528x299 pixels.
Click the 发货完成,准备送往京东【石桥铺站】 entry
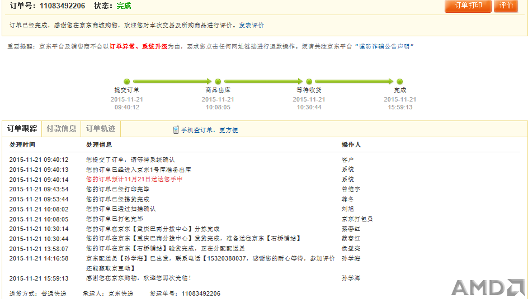point(194,239)
